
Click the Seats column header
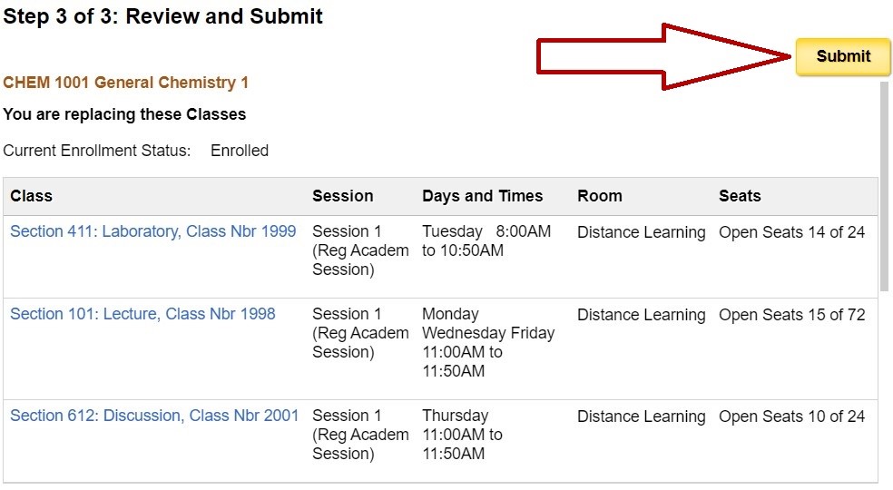[740, 196]
